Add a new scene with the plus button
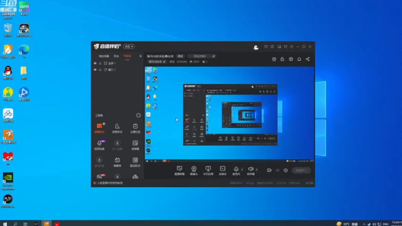 [x=141, y=56]
